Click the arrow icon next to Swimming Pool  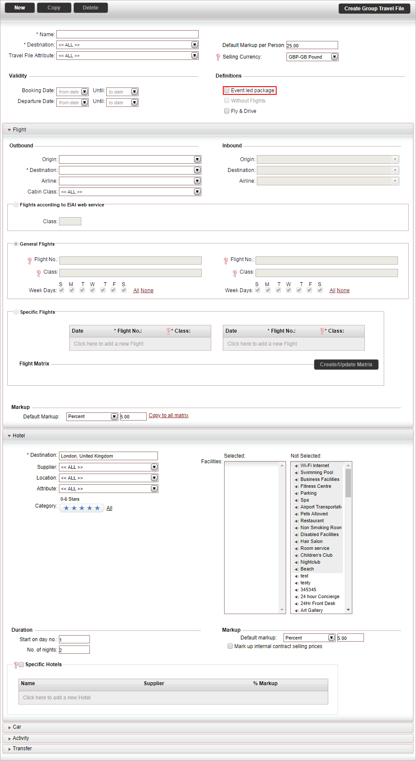pos(296,473)
